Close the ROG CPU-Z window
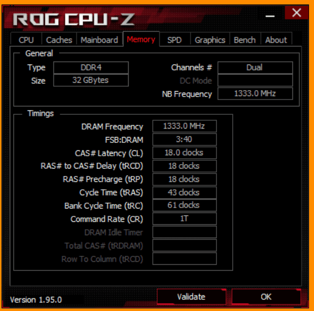The width and height of the screenshot is (314, 311). (296, 13)
